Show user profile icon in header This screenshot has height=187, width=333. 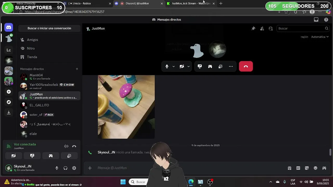(271, 29)
